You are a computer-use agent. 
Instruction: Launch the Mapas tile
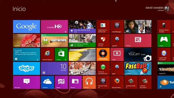[x=61, y=82]
